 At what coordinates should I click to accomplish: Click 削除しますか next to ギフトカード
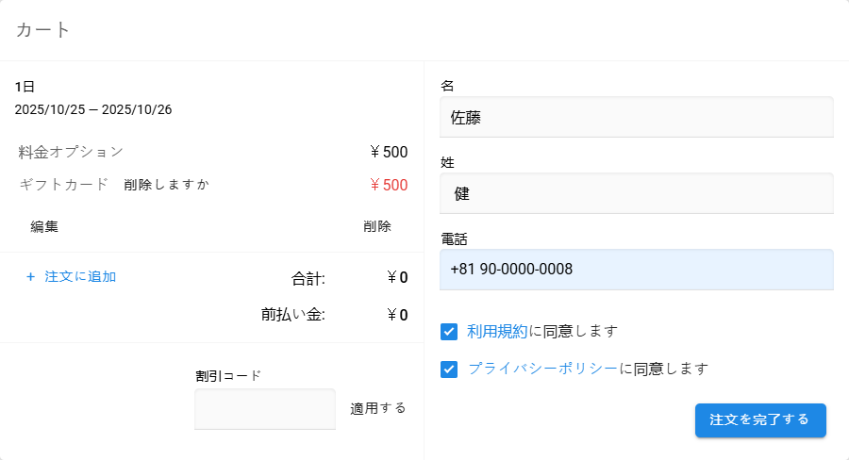pyautogui.click(x=166, y=185)
